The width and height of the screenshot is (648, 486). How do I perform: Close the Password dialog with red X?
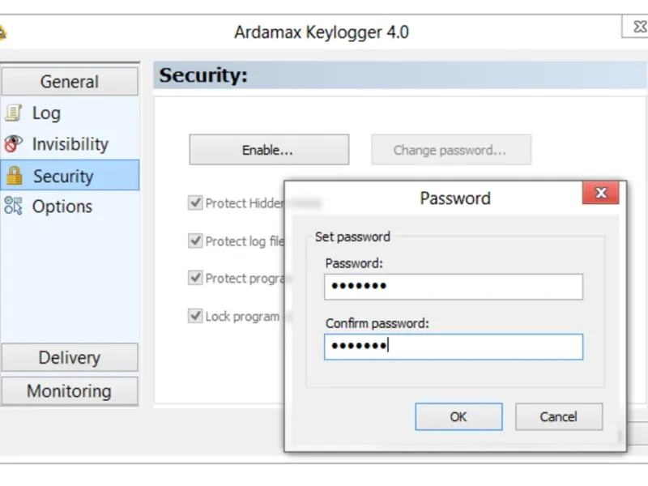click(601, 193)
